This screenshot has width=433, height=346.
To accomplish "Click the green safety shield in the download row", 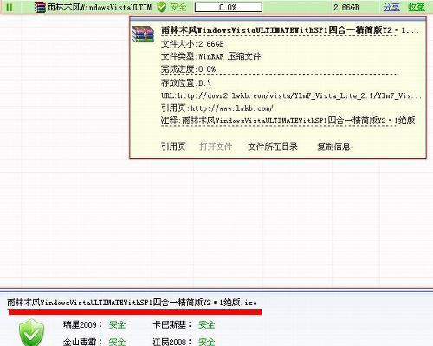I will click(x=162, y=7).
